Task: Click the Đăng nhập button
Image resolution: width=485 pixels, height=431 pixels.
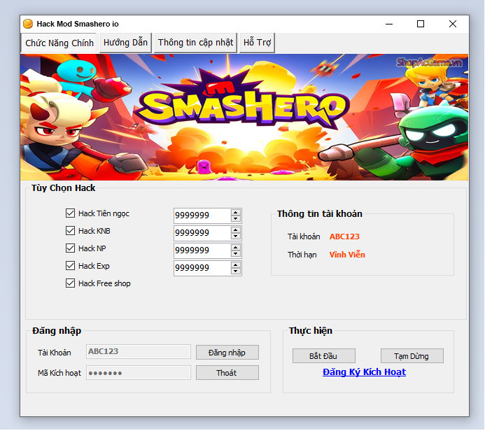Action: (x=227, y=353)
